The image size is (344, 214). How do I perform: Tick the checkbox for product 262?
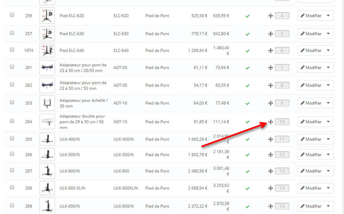pyautogui.click(x=12, y=84)
